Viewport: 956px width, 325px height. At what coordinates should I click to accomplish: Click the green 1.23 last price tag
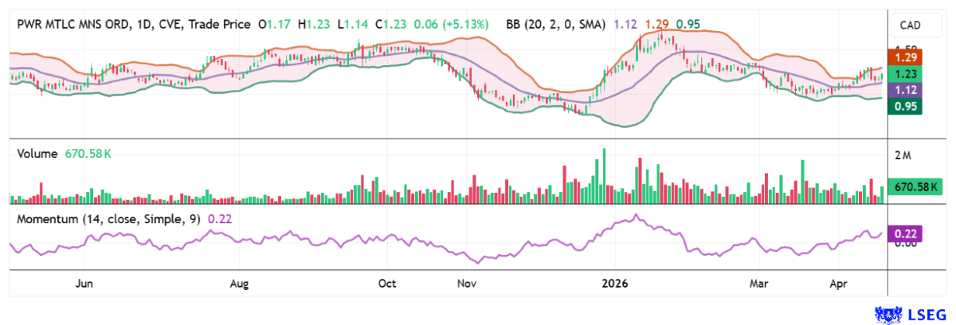coord(906,73)
